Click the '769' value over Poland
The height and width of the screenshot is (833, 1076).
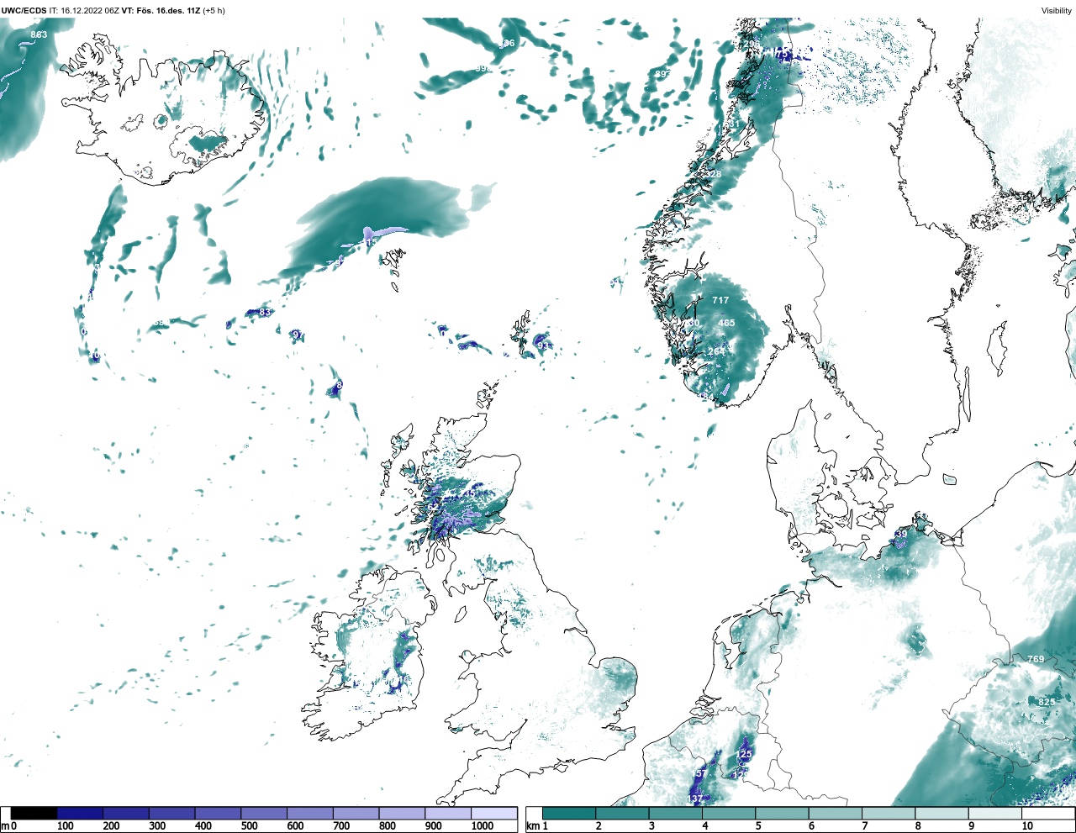[x=1036, y=659]
